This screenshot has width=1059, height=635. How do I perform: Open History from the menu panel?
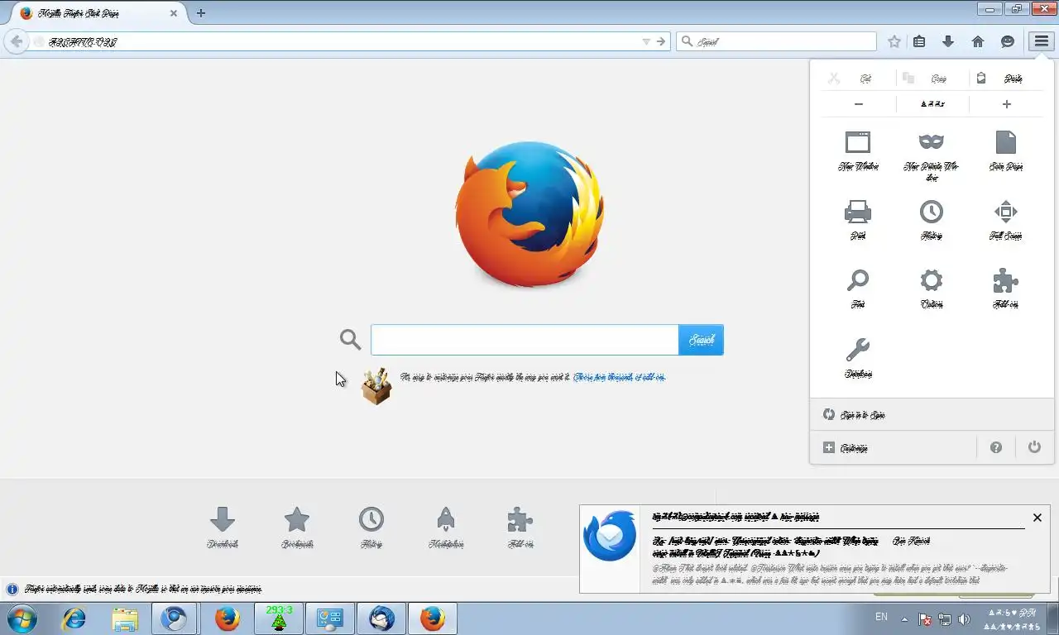(x=932, y=219)
